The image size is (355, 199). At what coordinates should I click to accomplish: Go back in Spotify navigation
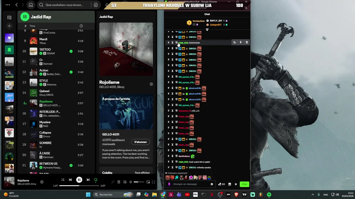[17, 5]
